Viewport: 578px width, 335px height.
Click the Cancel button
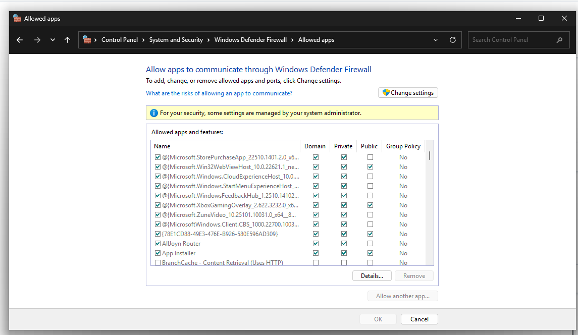419,319
